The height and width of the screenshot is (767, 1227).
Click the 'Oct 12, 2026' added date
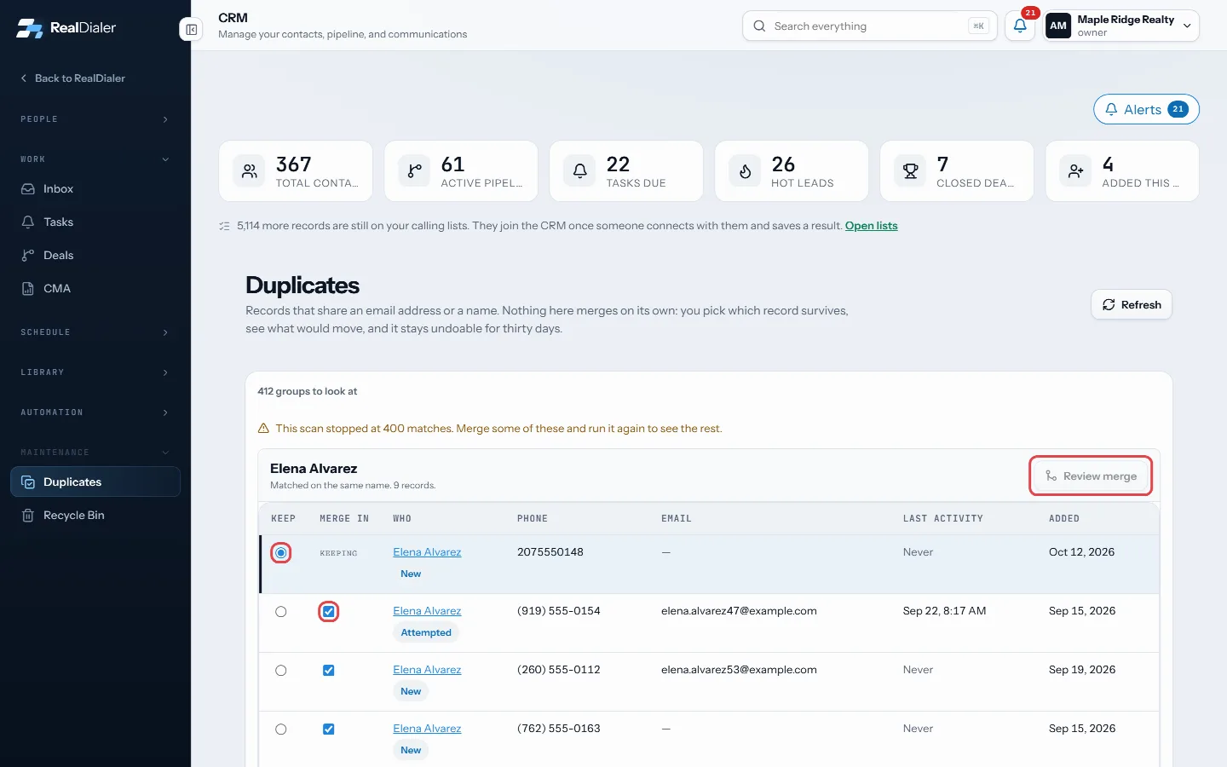pyautogui.click(x=1082, y=552)
